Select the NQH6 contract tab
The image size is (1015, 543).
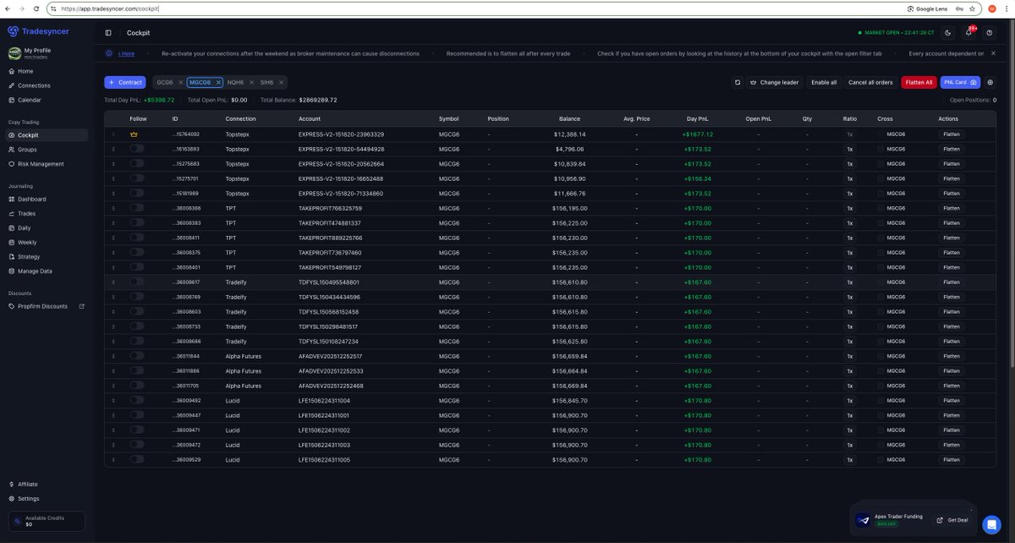pos(235,82)
